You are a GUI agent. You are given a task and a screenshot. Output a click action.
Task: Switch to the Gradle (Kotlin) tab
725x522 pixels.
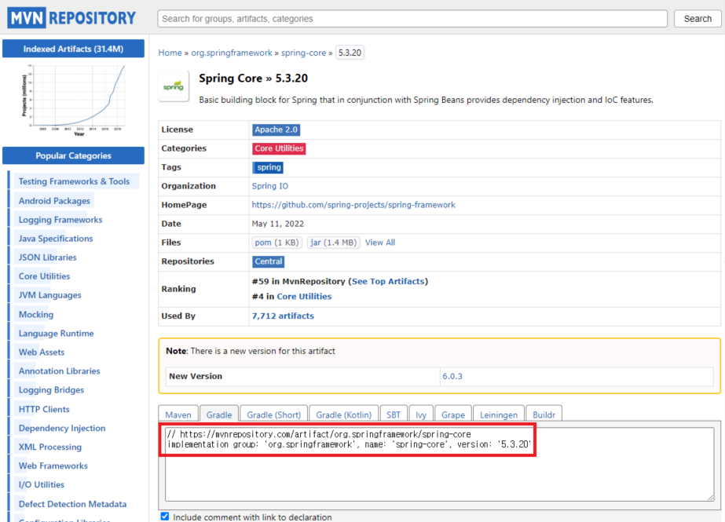[343, 414]
